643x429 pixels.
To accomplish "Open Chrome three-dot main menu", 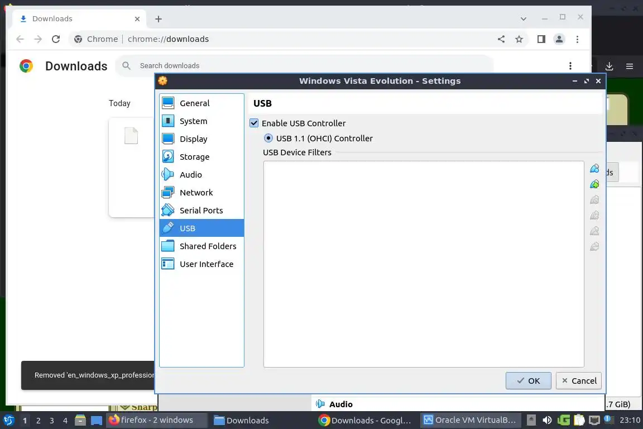I will pos(577,39).
